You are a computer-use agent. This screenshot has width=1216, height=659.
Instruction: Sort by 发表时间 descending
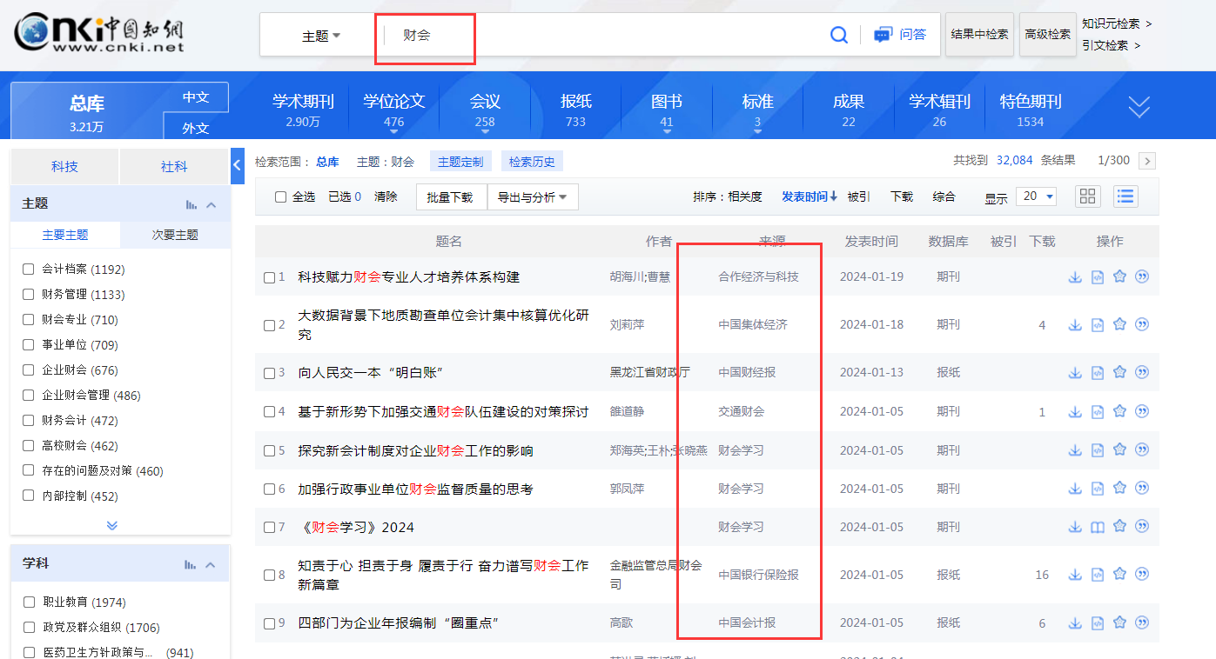click(x=810, y=196)
